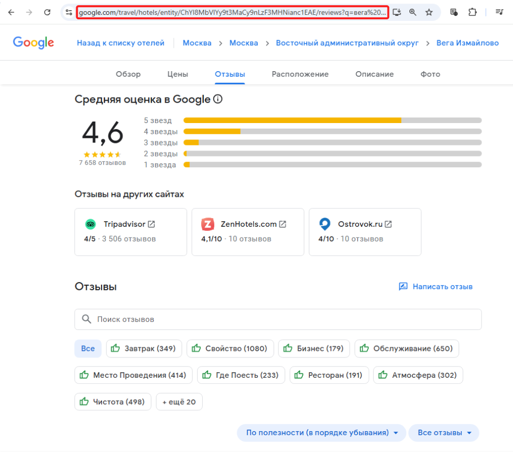This screenshot has height=452, width=513.
Task: Select the Все filter chip
Action: point(88,348)
